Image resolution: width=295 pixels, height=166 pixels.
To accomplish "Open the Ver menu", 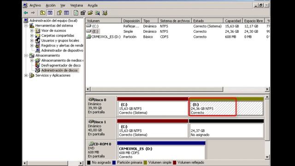I will click(x=63, y=6).
